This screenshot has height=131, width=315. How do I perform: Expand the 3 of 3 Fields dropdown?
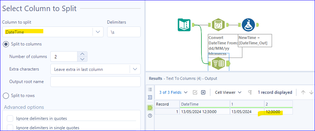[x=173, y=92]
